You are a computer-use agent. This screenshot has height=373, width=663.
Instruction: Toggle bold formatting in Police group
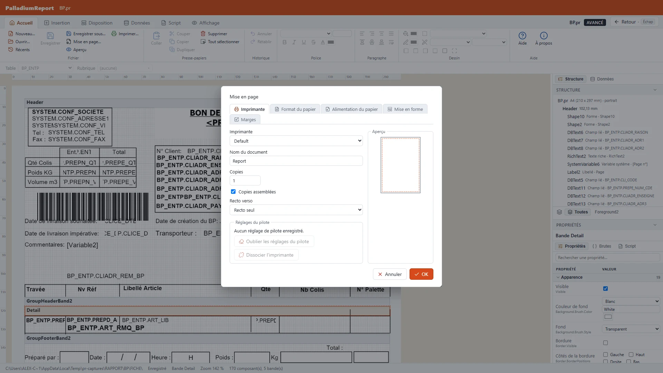tap(285, 42)
